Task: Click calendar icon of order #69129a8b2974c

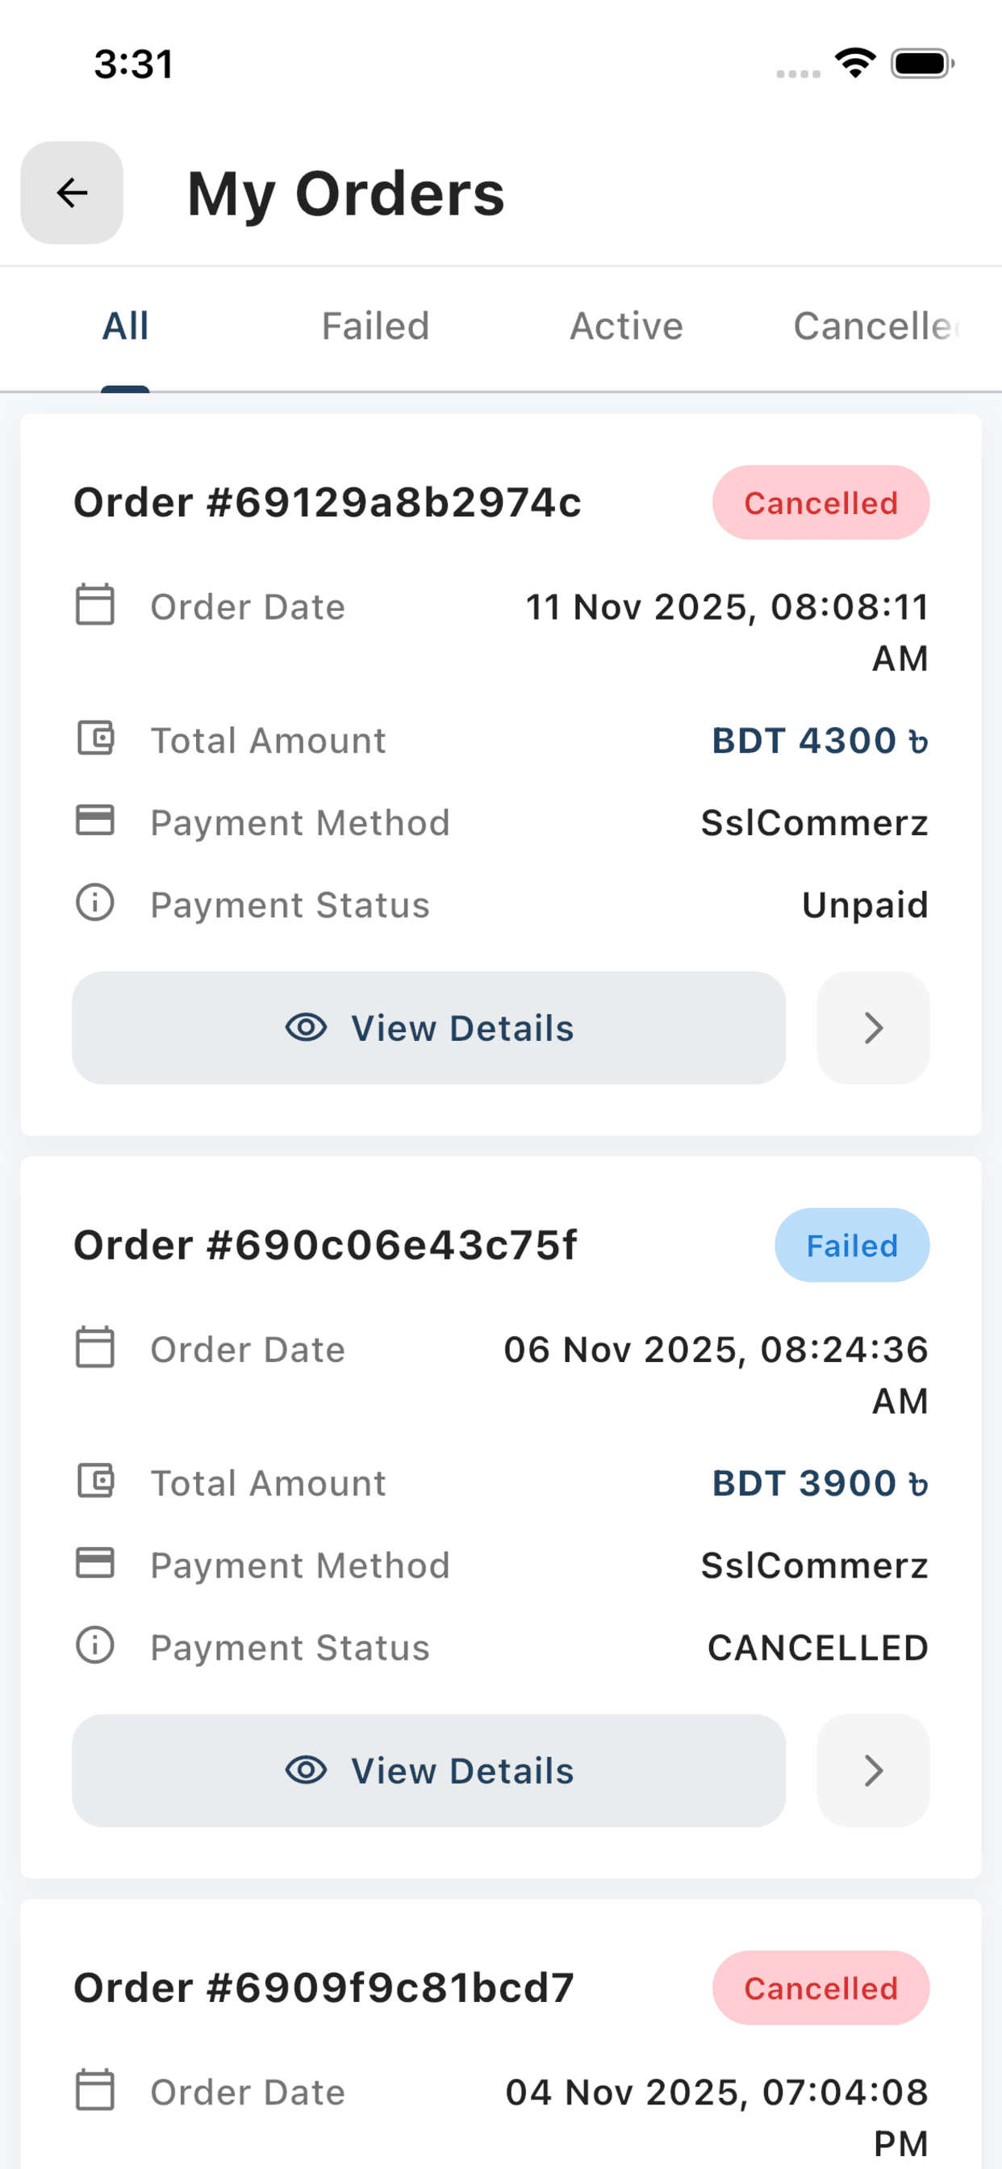Action: point(95,604)
